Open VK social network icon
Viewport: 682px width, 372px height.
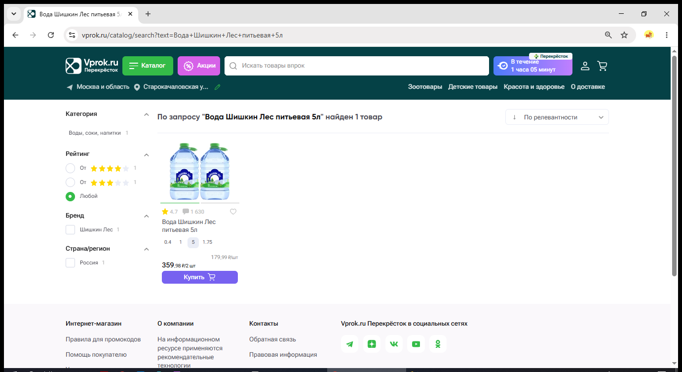[394, 344]
